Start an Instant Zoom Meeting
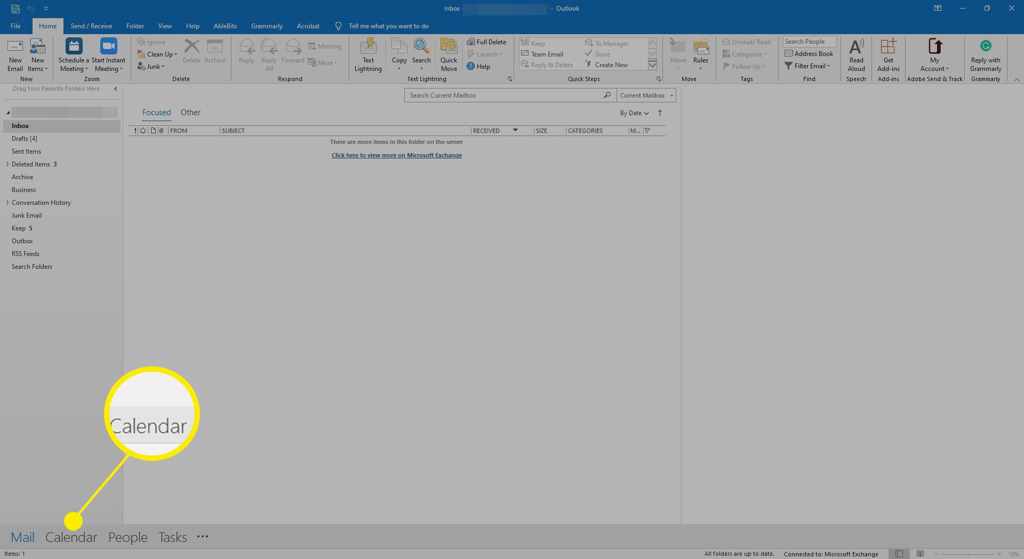 (x=108, y=55)
